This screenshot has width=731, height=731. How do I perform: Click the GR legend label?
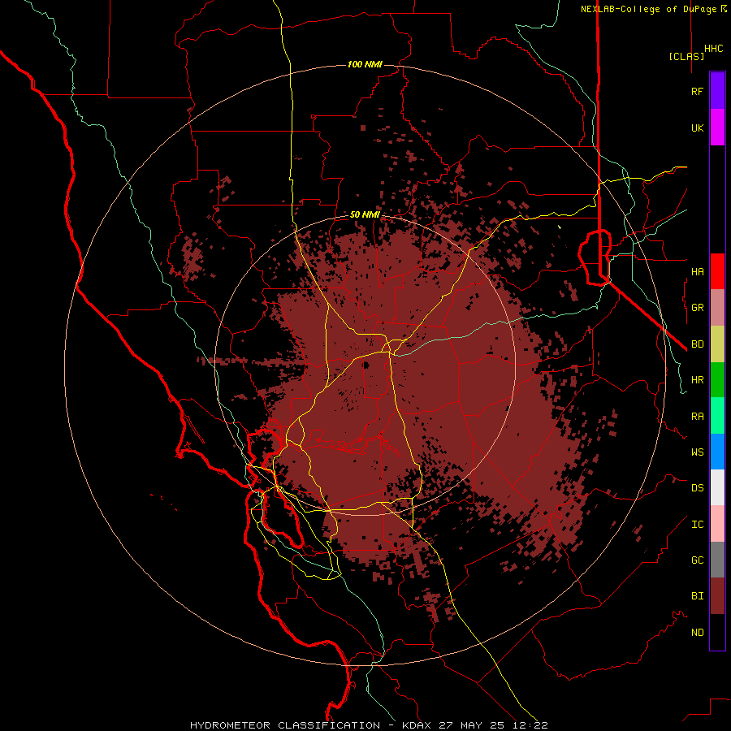click(697, 308)
